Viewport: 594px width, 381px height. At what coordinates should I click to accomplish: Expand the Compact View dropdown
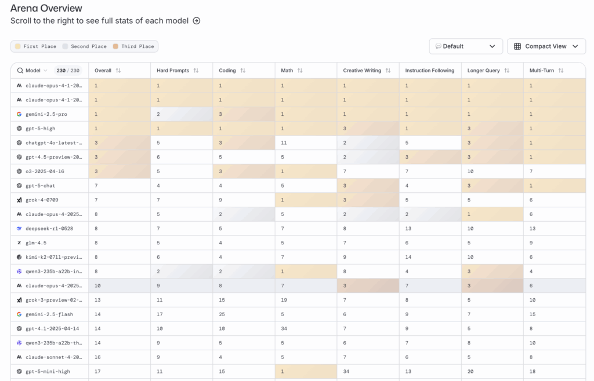click(x=546, y=46)
